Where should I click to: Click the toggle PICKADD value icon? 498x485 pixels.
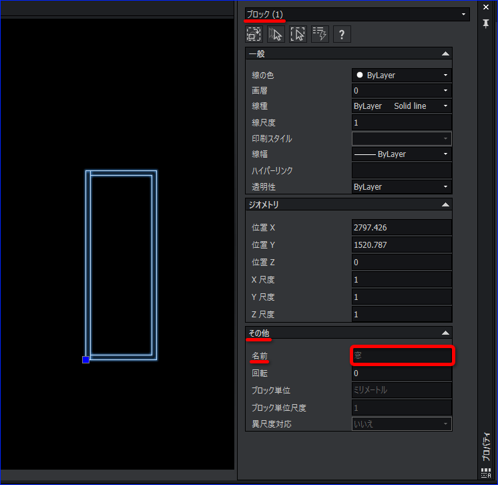pos(254,34)
